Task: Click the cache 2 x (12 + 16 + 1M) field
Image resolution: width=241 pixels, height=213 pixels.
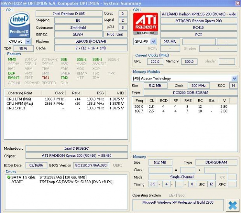Action: (91, 48)
